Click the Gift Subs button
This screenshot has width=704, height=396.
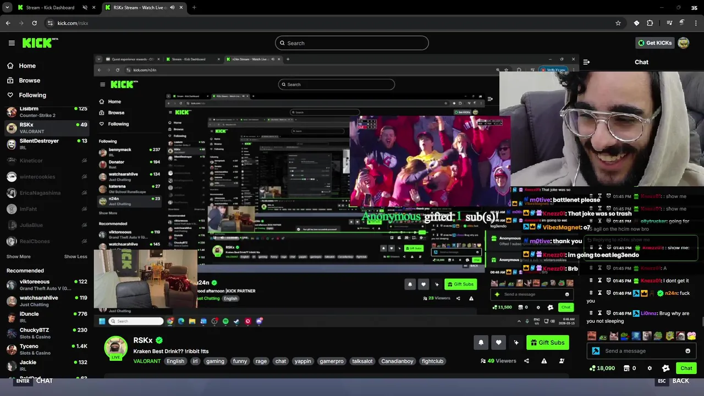[x=547, y=343]
